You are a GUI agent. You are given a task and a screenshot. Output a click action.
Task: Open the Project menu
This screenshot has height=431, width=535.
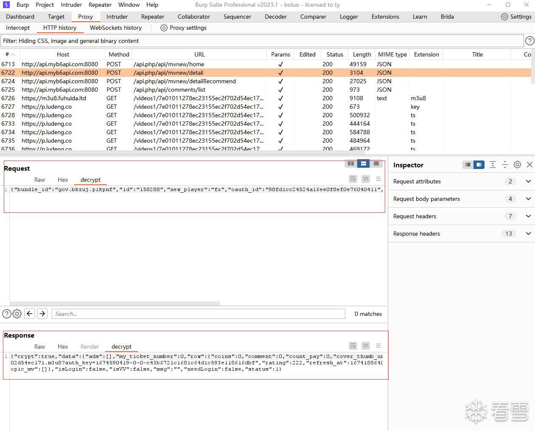45,5
